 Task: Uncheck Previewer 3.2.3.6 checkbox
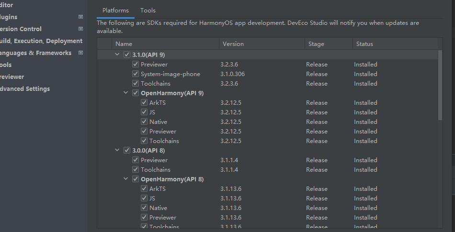click(x=136, y=64)
